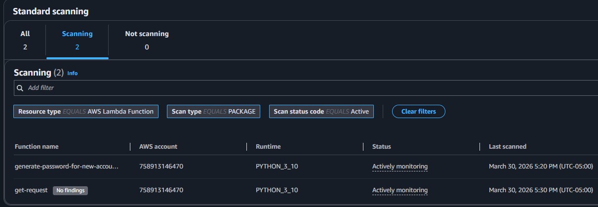Remove the Resource type AWS Lambda Function filter
598x207 pixels.
[x=86, y=112]
